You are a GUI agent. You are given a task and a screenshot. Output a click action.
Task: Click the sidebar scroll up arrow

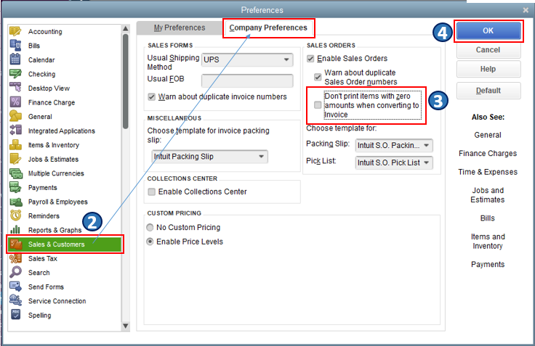(x=126, y=28)
